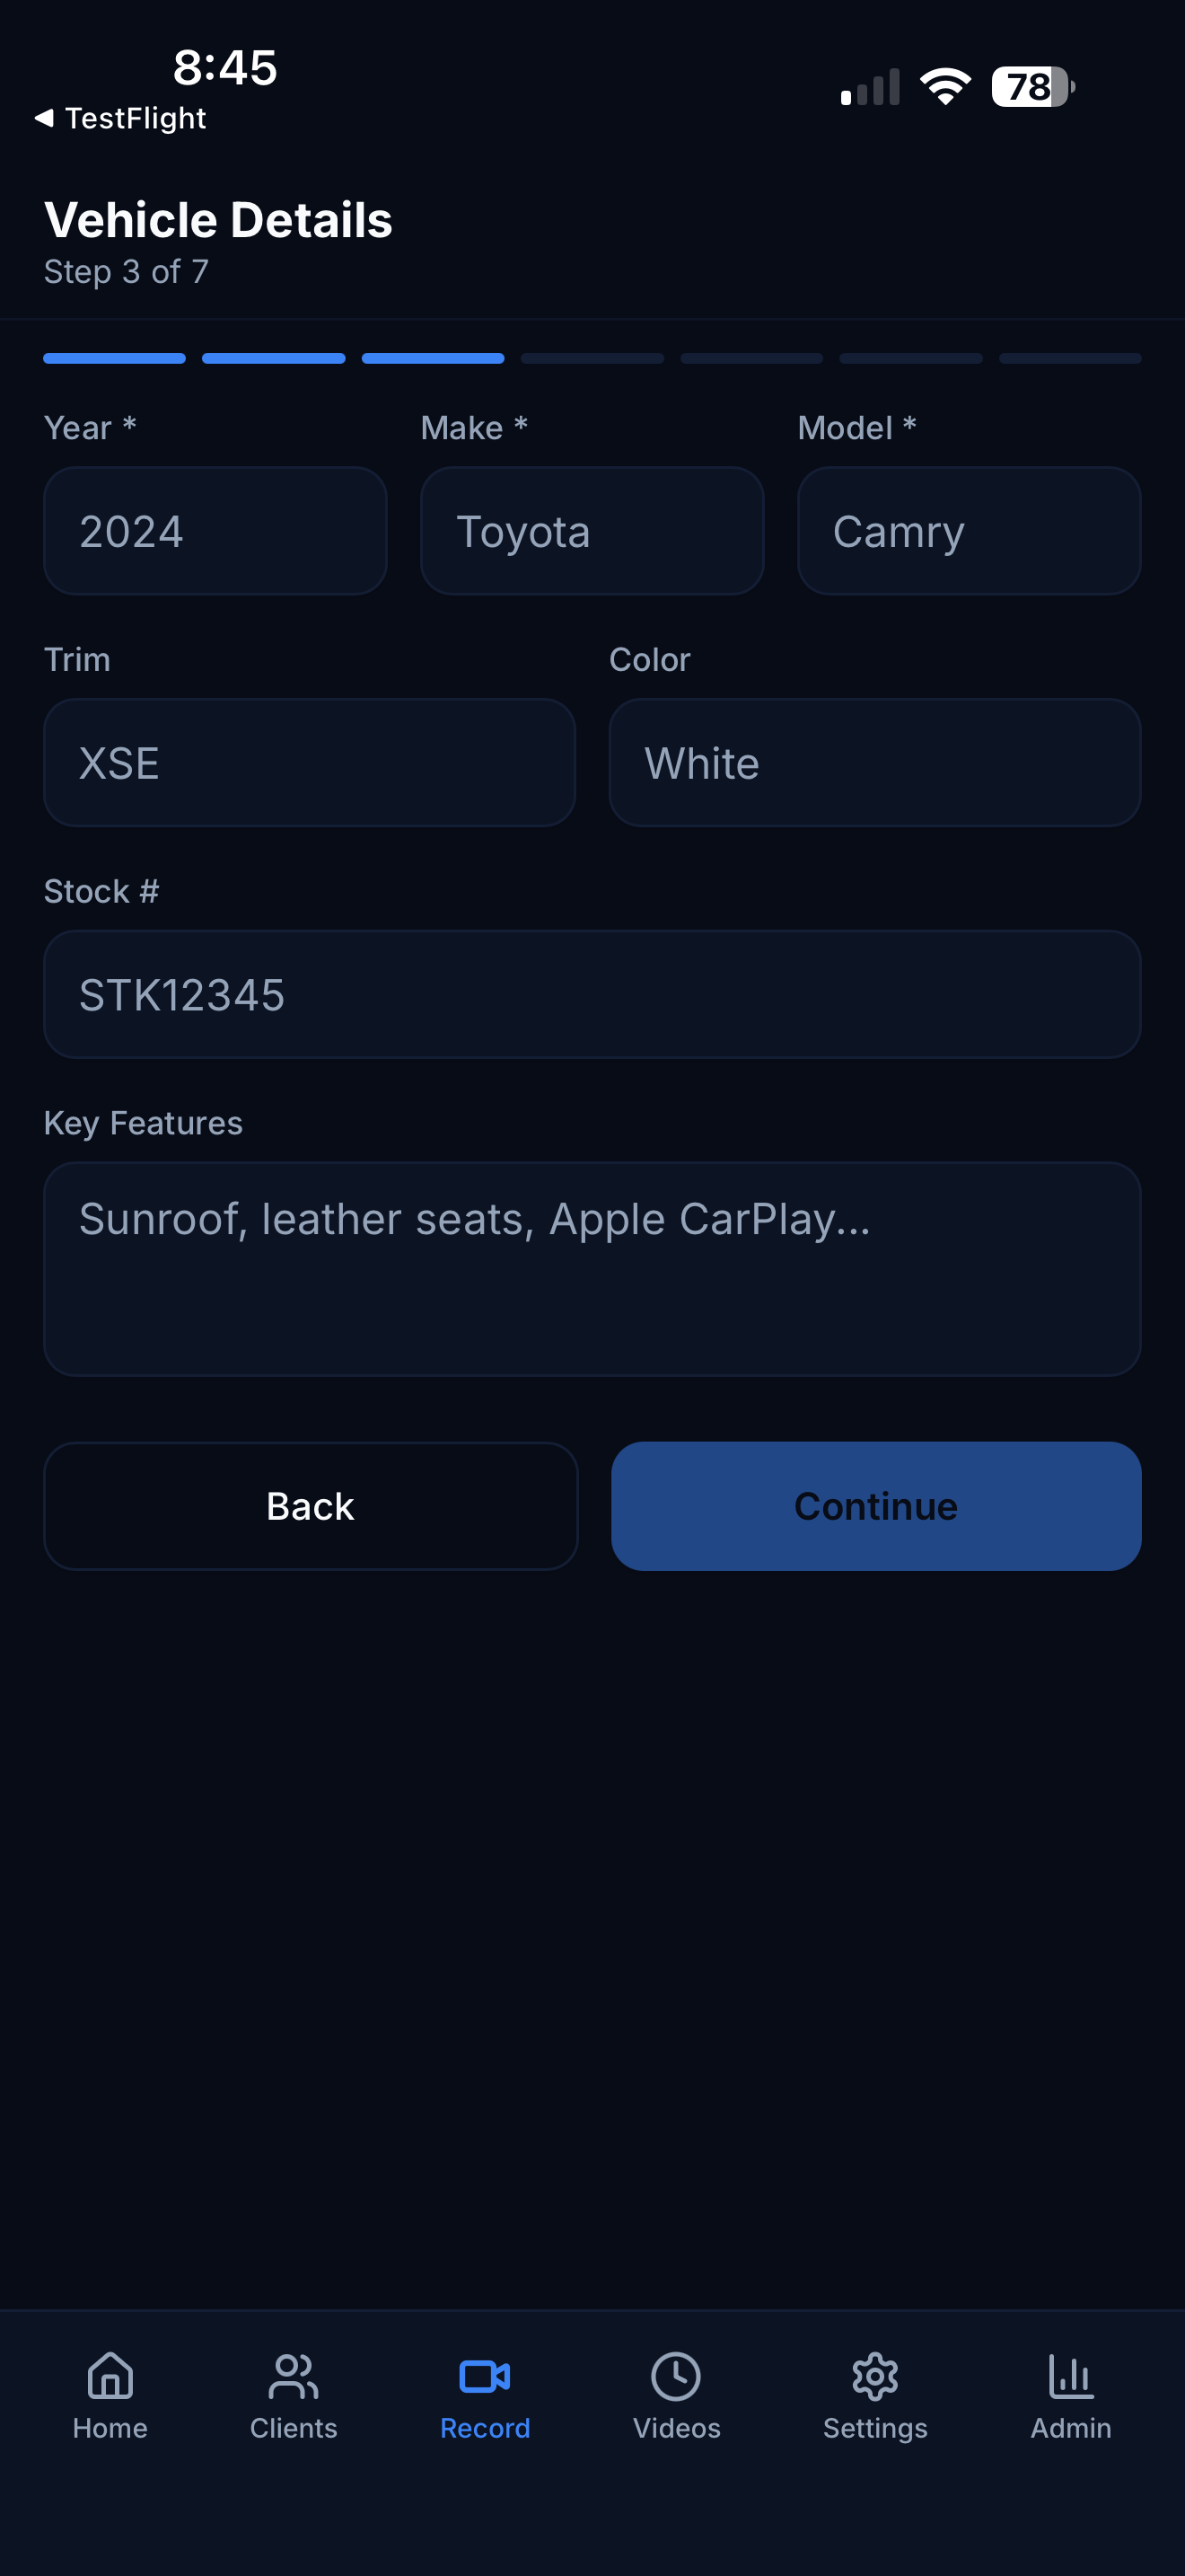Tap the Stock # field STK12345
The image size is (1185, 2576).
point(592,995)
